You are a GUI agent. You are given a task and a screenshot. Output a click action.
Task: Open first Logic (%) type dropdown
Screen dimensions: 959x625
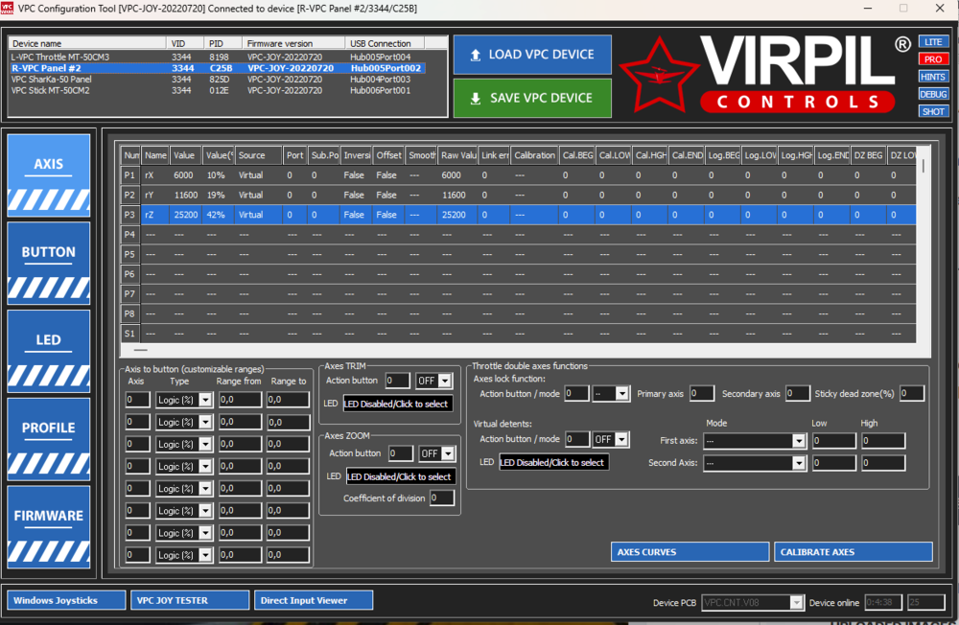pyautogui.click(x=205, y=400)
